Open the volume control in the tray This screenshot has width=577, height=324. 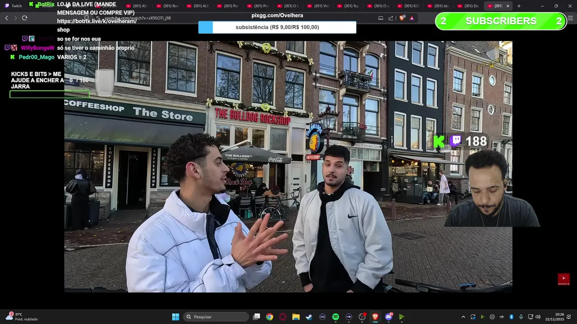click(538, 317)
